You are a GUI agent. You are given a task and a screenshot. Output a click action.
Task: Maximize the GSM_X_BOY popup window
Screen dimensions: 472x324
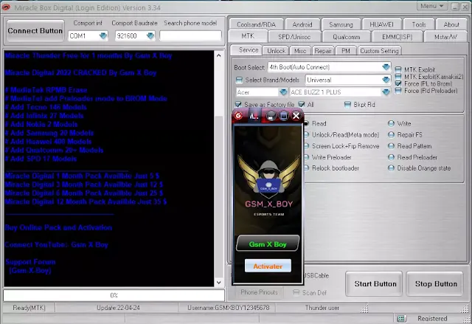click(x=283, y=116)
